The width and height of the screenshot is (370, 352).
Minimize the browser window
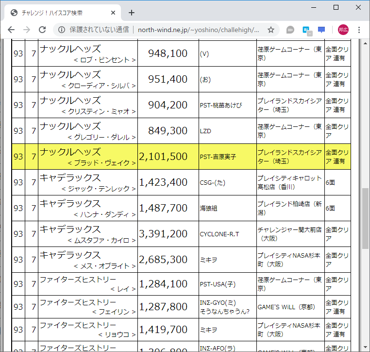(314, 7)
